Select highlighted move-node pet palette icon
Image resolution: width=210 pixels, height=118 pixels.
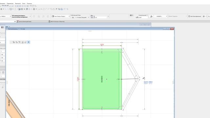coord(29,42)
